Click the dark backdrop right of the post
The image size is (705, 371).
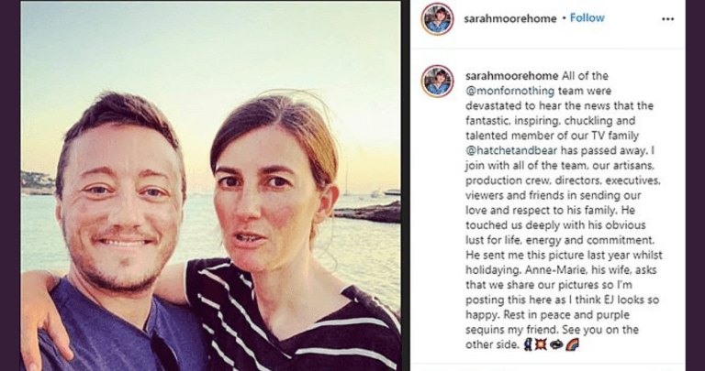tap(695, 183)
